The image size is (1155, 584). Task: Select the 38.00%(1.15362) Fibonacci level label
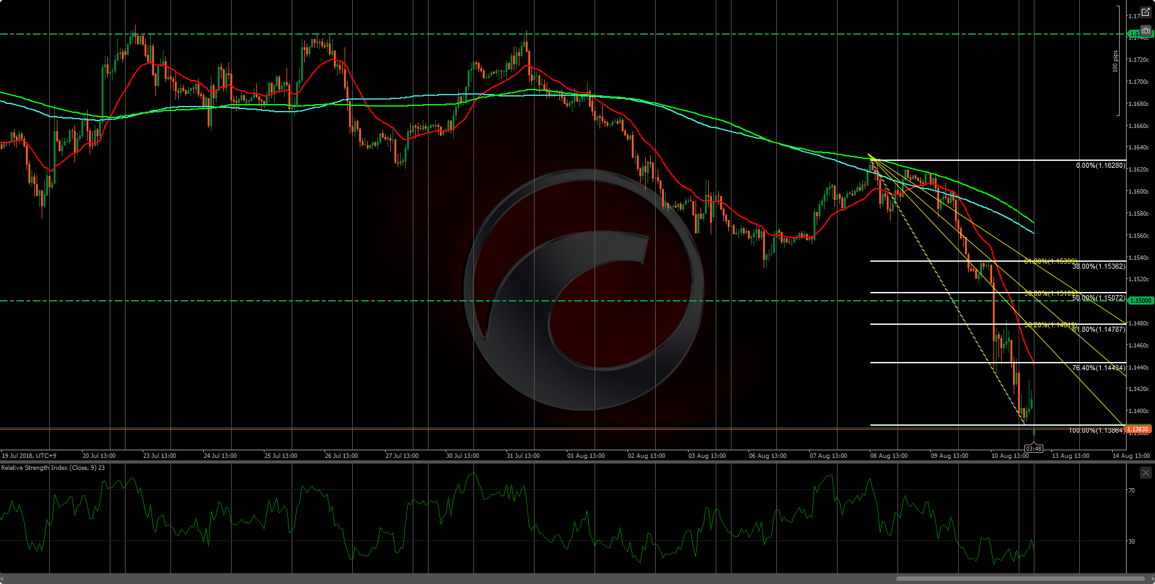[x=1098, y=266]
